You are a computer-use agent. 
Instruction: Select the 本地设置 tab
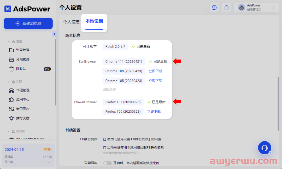(94, 21)
